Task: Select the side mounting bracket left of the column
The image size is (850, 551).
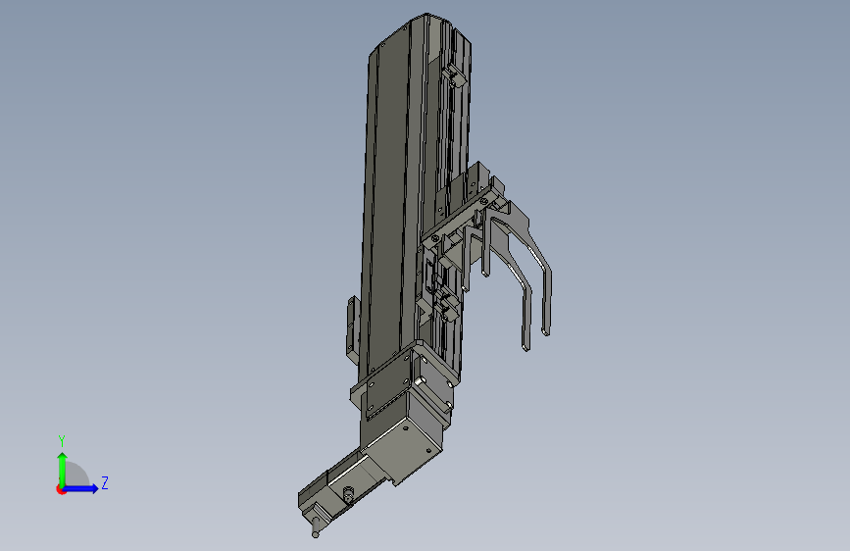Action: (353, 328)
